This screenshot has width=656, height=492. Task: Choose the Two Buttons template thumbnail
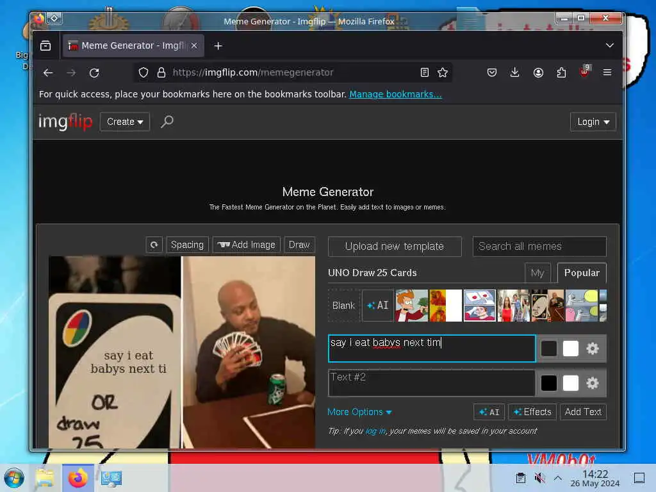coord(479,306)
